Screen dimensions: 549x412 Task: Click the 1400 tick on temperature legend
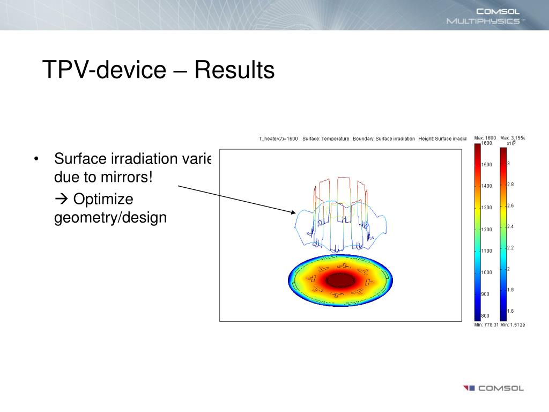(x=486, y=186)
